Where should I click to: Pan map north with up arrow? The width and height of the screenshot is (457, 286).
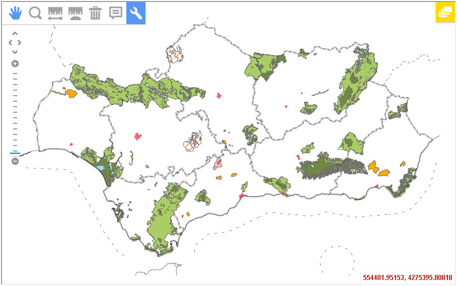pyautogui.click(x=15, y=34)
